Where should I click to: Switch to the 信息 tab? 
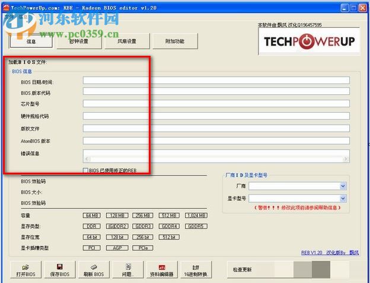pos(31,42)
